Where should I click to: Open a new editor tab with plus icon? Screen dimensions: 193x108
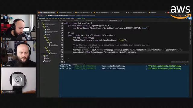tap(122, 20)
